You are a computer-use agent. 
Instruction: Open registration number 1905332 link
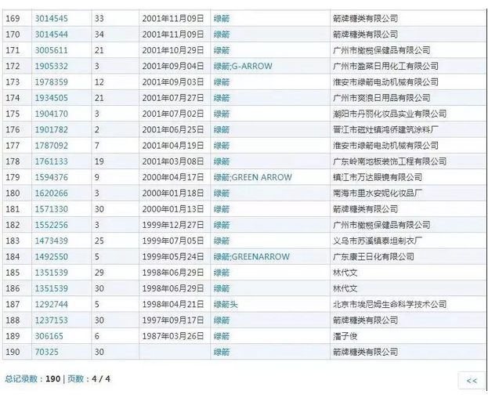click(x=52, y=66)
